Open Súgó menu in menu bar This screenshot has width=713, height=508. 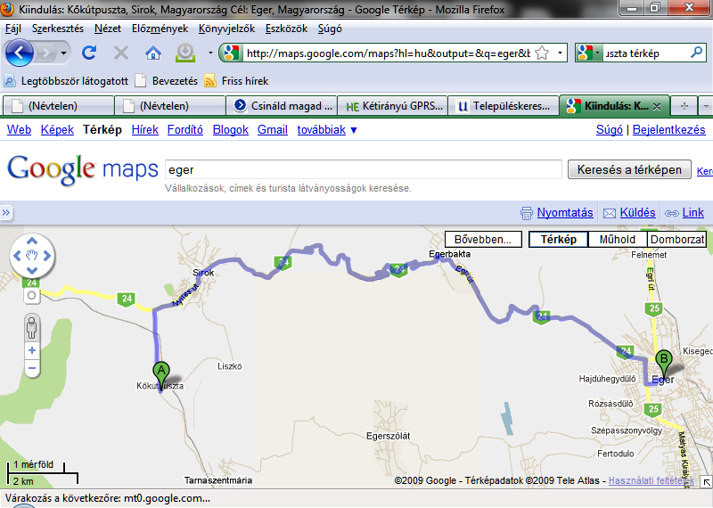[330, 29]
